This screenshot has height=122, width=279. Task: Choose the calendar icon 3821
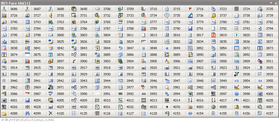[x=260, y=35]
